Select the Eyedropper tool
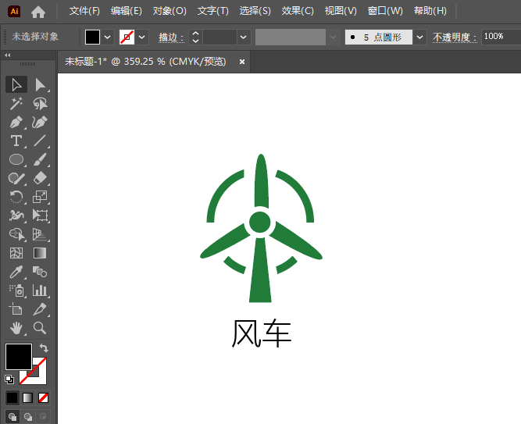Image resolution: width=521 pixels, height=424 pixels. [x=16, y=272]
